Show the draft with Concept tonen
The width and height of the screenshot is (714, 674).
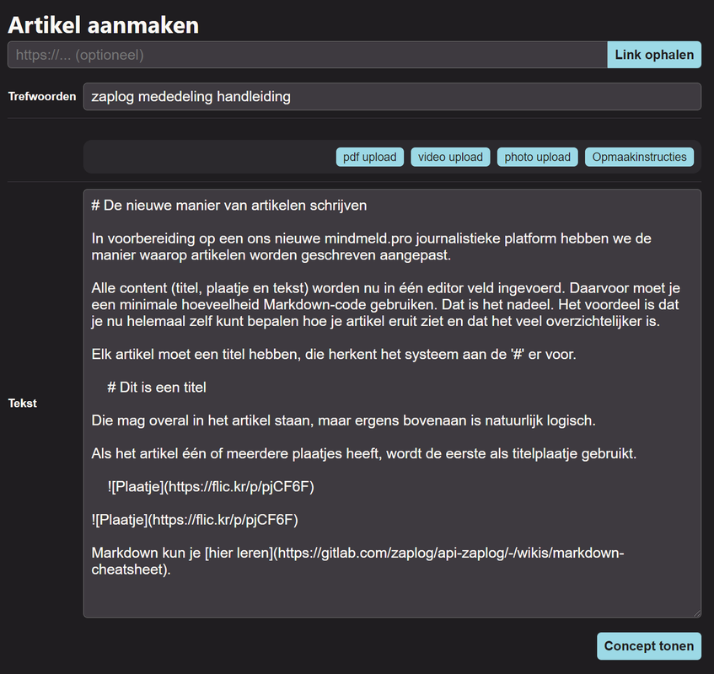pyautogui.click(x=649, y=646)
